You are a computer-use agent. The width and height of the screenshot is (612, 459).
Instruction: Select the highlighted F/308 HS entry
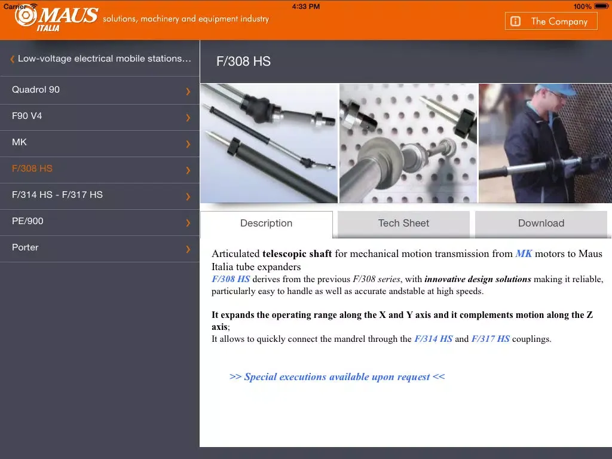point(100,169)
